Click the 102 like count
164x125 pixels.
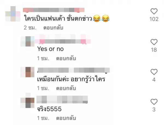(154, 19)
